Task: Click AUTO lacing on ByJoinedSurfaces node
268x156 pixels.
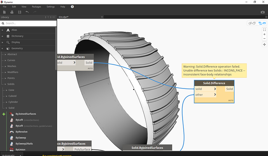Action: coord(90,68)
